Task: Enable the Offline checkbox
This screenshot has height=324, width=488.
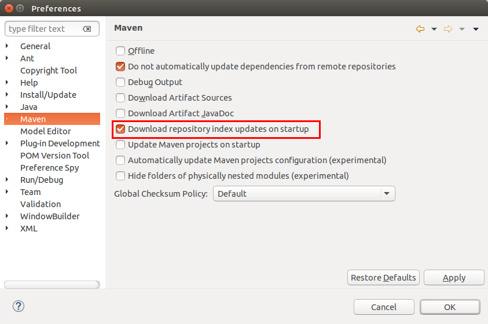Action: point(120,51)
